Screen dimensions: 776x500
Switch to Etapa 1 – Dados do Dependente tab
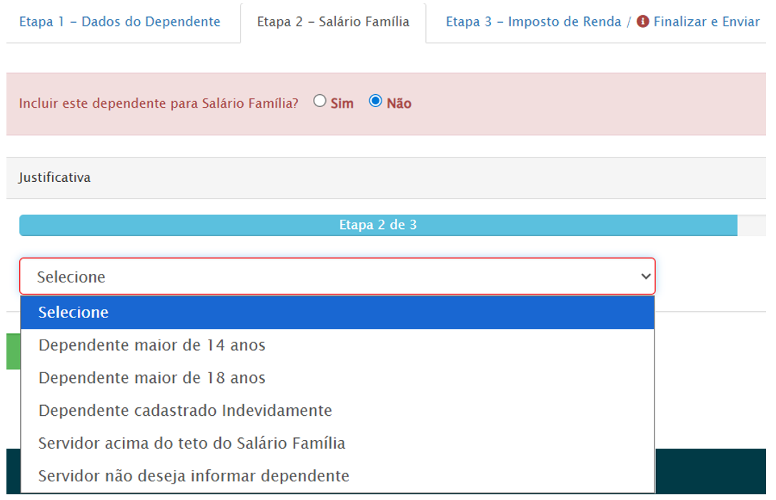click(x=119, y=21)
